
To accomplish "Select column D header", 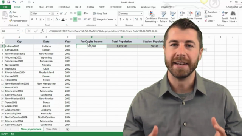I will point(92,37).
